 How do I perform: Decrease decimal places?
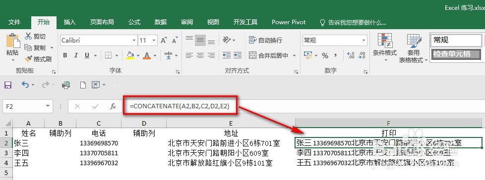click(362, 55)
